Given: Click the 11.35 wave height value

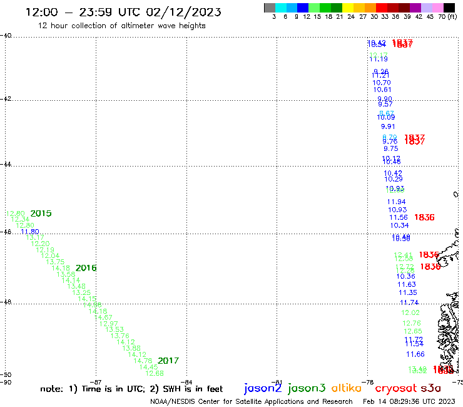Looking at the screenshot, I should 408,292.
